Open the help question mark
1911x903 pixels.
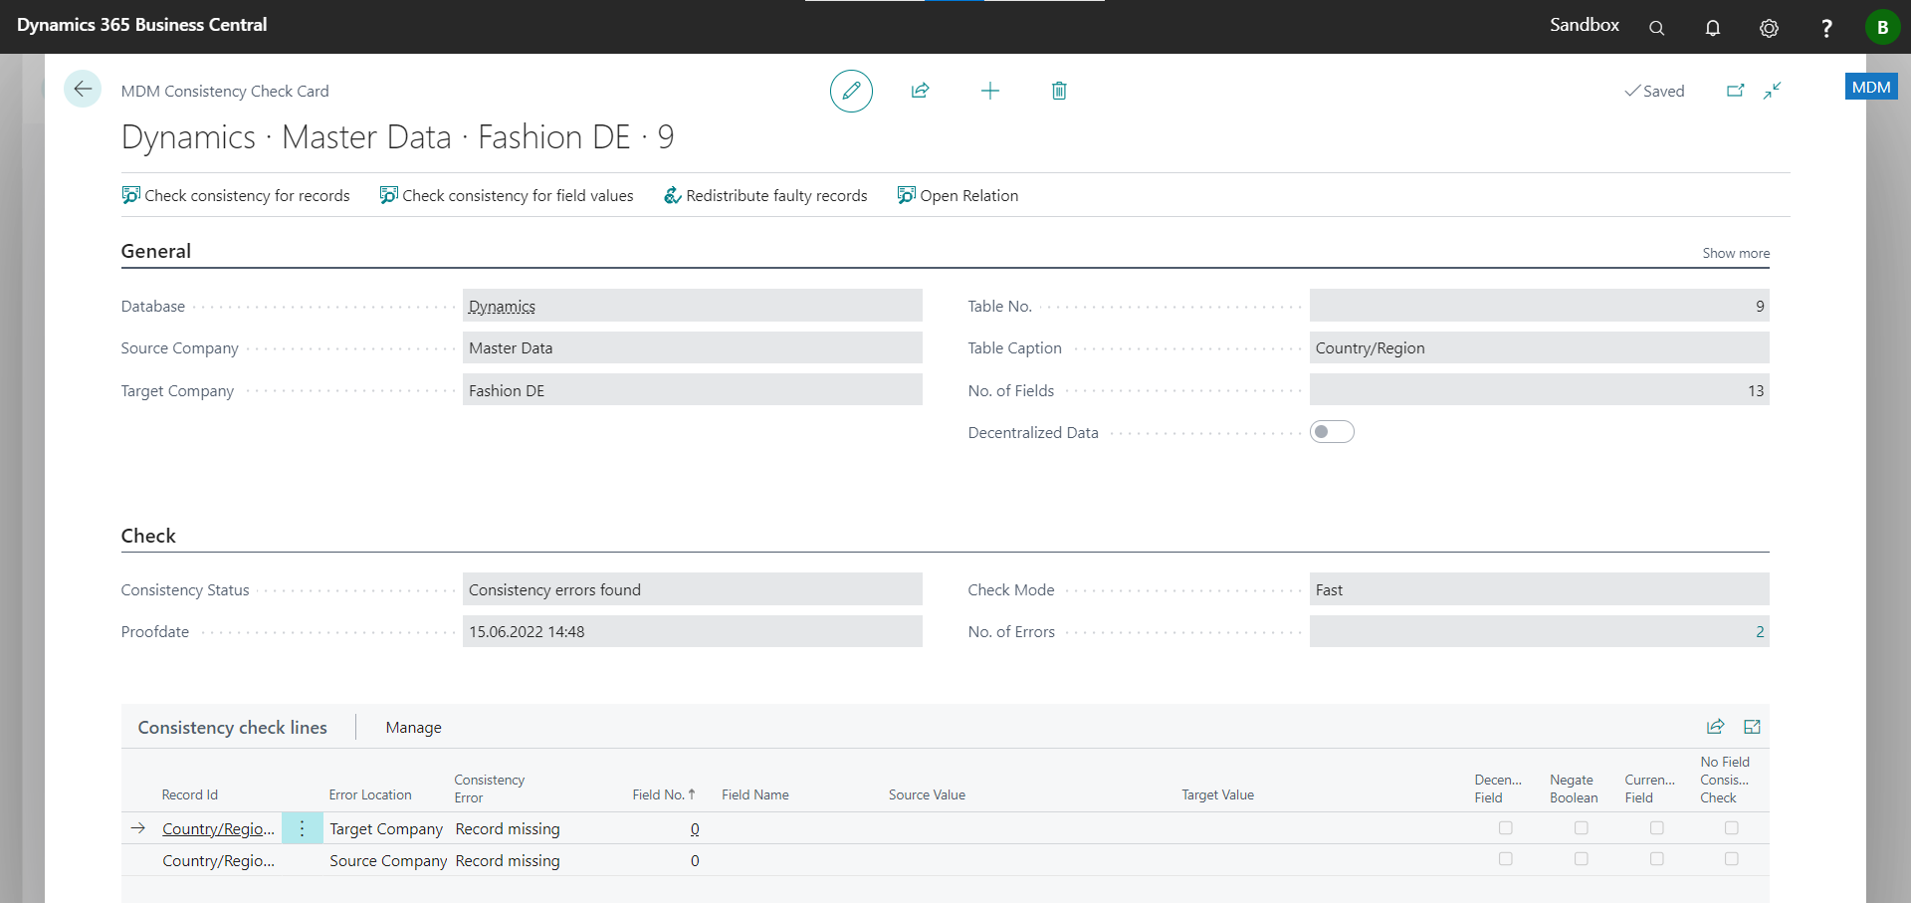point(1825,28)
